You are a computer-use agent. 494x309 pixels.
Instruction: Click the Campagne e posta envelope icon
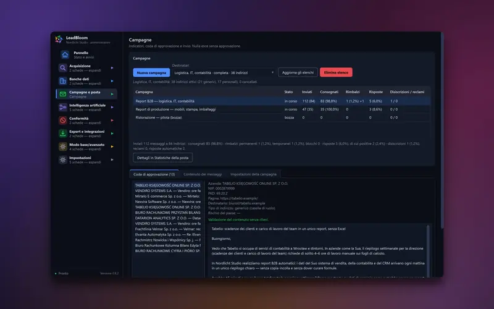pyautogui.click(x=63, y=94)
